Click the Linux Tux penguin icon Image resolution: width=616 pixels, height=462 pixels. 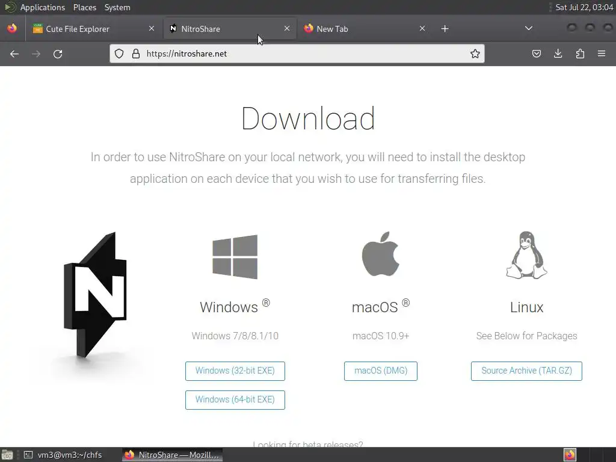[526, 255]
